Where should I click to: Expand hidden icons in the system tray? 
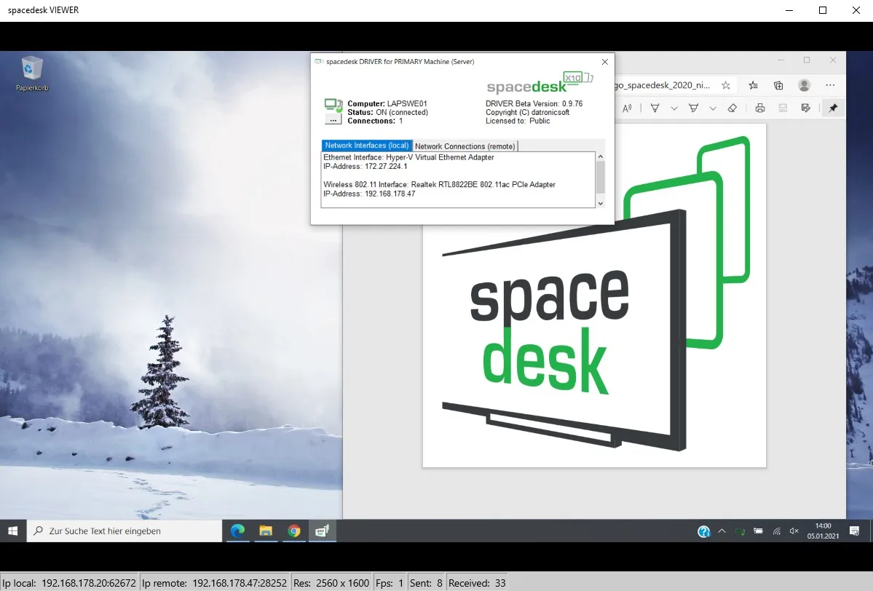point(722,531)
